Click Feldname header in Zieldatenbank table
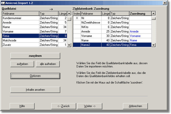The width and height of the screenshot is (171, 114). click(x=91, y=14)
